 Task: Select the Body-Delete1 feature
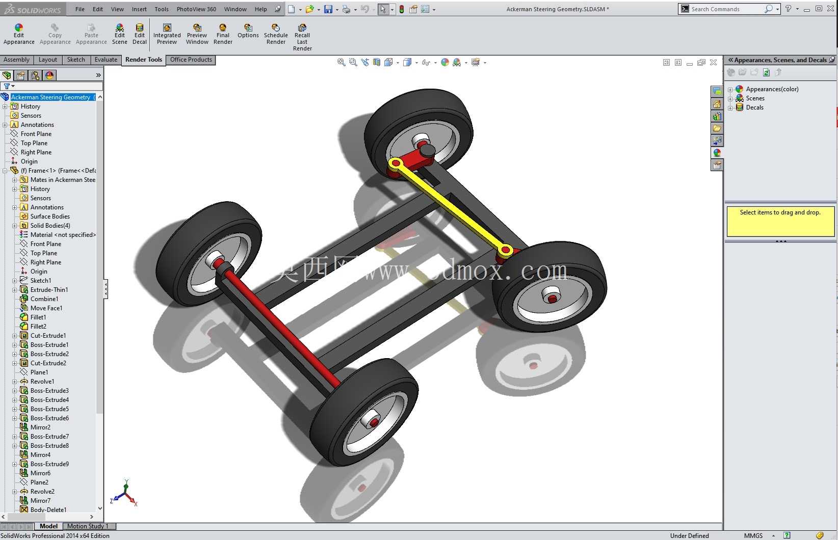point(48,509)
